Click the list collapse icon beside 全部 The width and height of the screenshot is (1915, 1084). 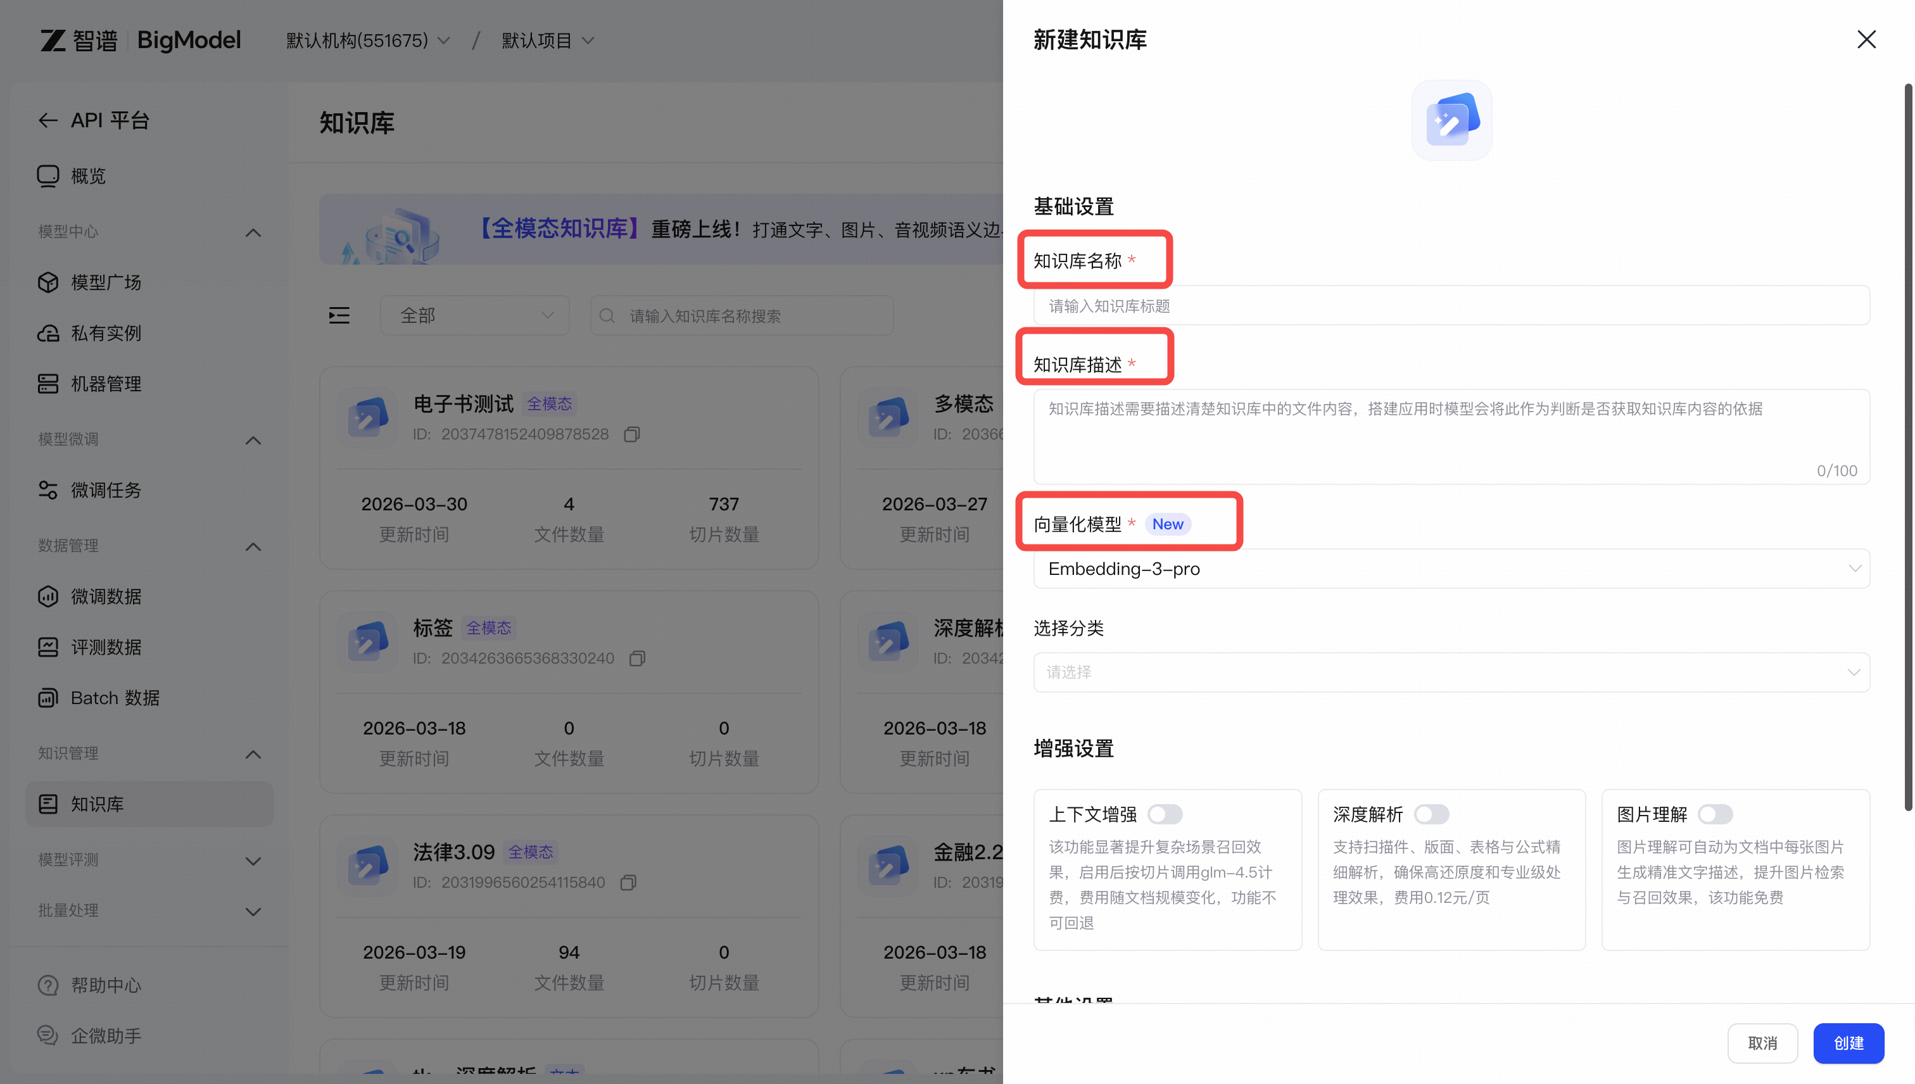339,316
